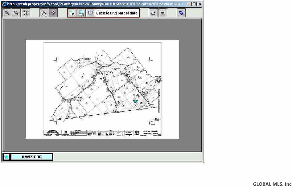Click the Internet Explorer icon in title bar
The width and height of the screenshot is (292, 186).
point(4,4)
